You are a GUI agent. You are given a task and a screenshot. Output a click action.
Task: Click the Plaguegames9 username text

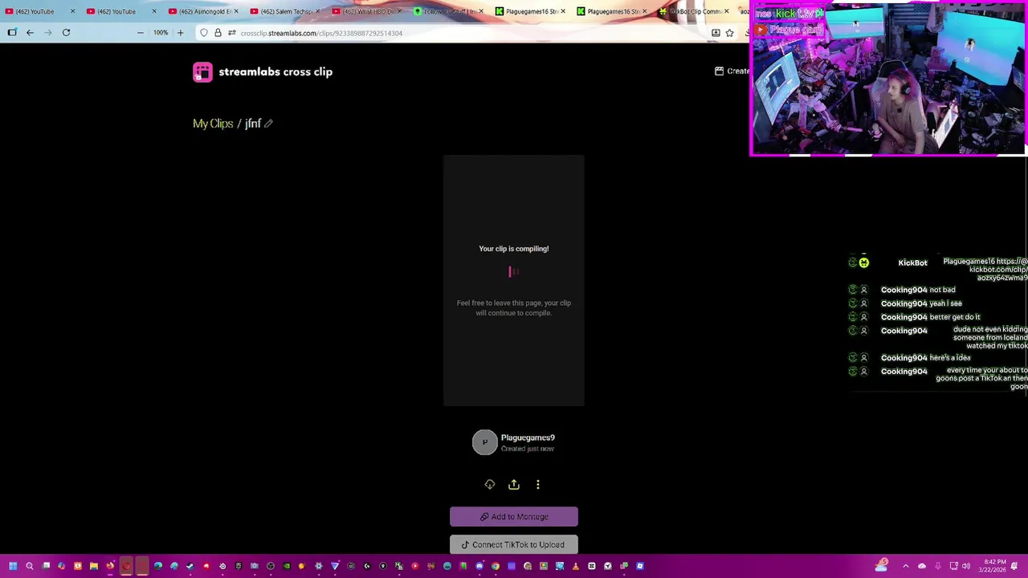coord(528,438)
